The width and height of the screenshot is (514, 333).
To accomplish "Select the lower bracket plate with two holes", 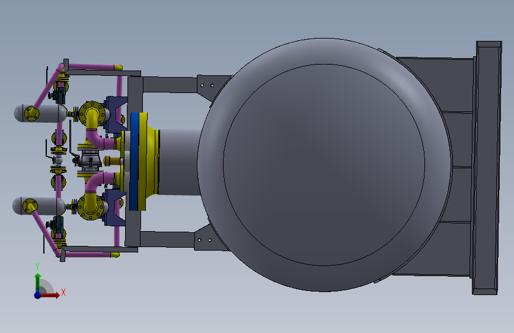I will pyautogui.click(x=210, y=239).
